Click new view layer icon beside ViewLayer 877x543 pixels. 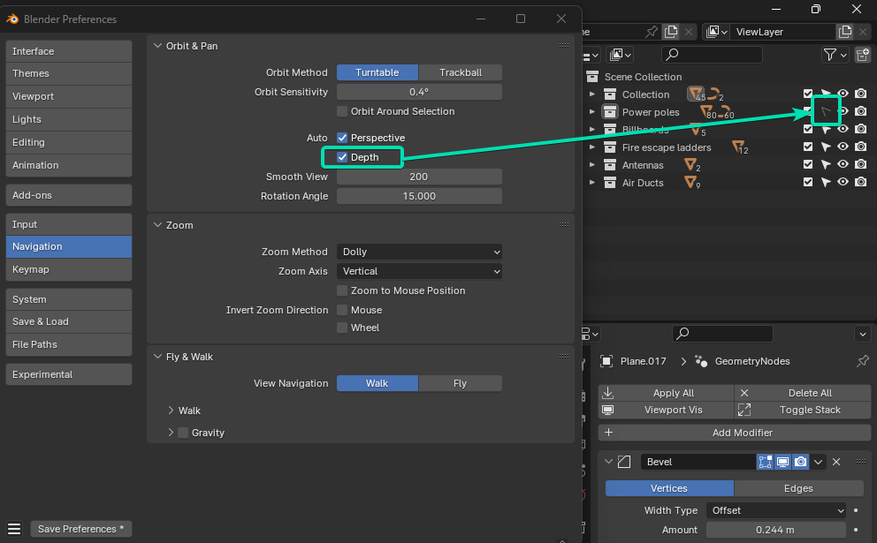pos(845,32)
